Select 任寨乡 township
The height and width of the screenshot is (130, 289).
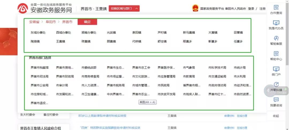(x=238, y=41)
